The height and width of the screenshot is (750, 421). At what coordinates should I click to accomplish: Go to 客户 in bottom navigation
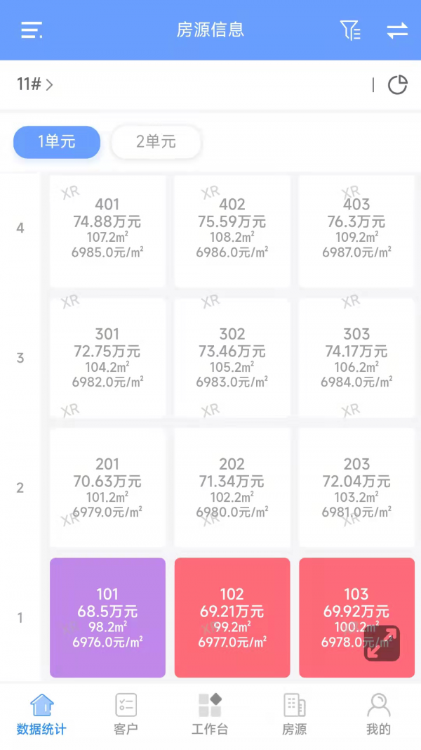click(126, 713)
